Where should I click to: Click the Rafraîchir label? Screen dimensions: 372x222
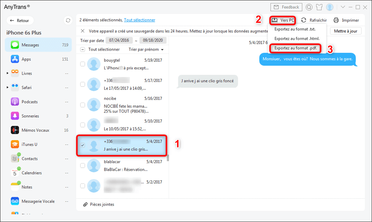tap(318, 20)
